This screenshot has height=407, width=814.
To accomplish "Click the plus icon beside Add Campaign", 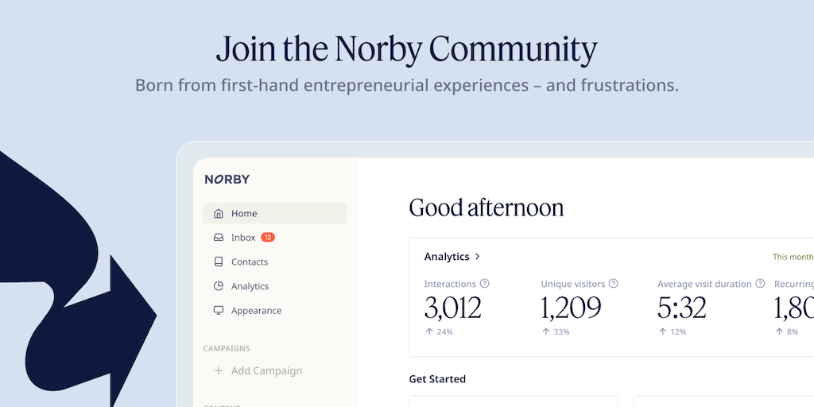I will point(219,370).
